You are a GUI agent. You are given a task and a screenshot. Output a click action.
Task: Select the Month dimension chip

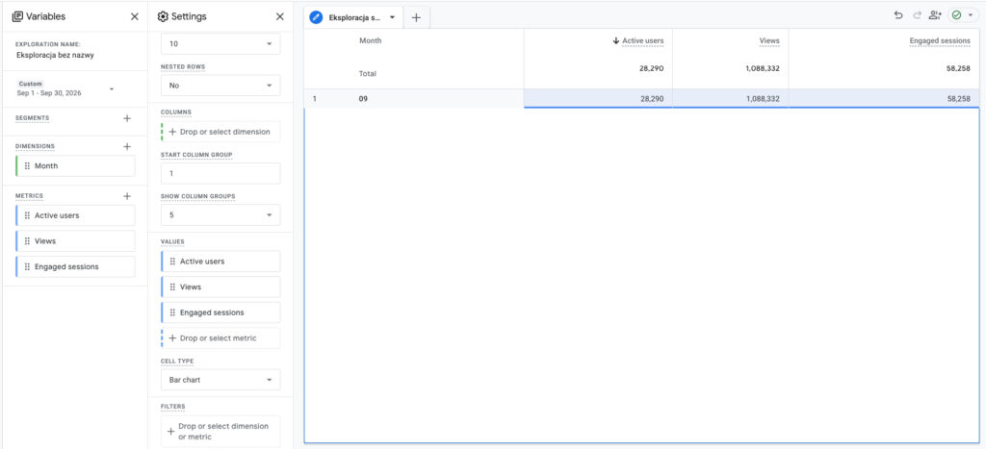pos(75,165)
